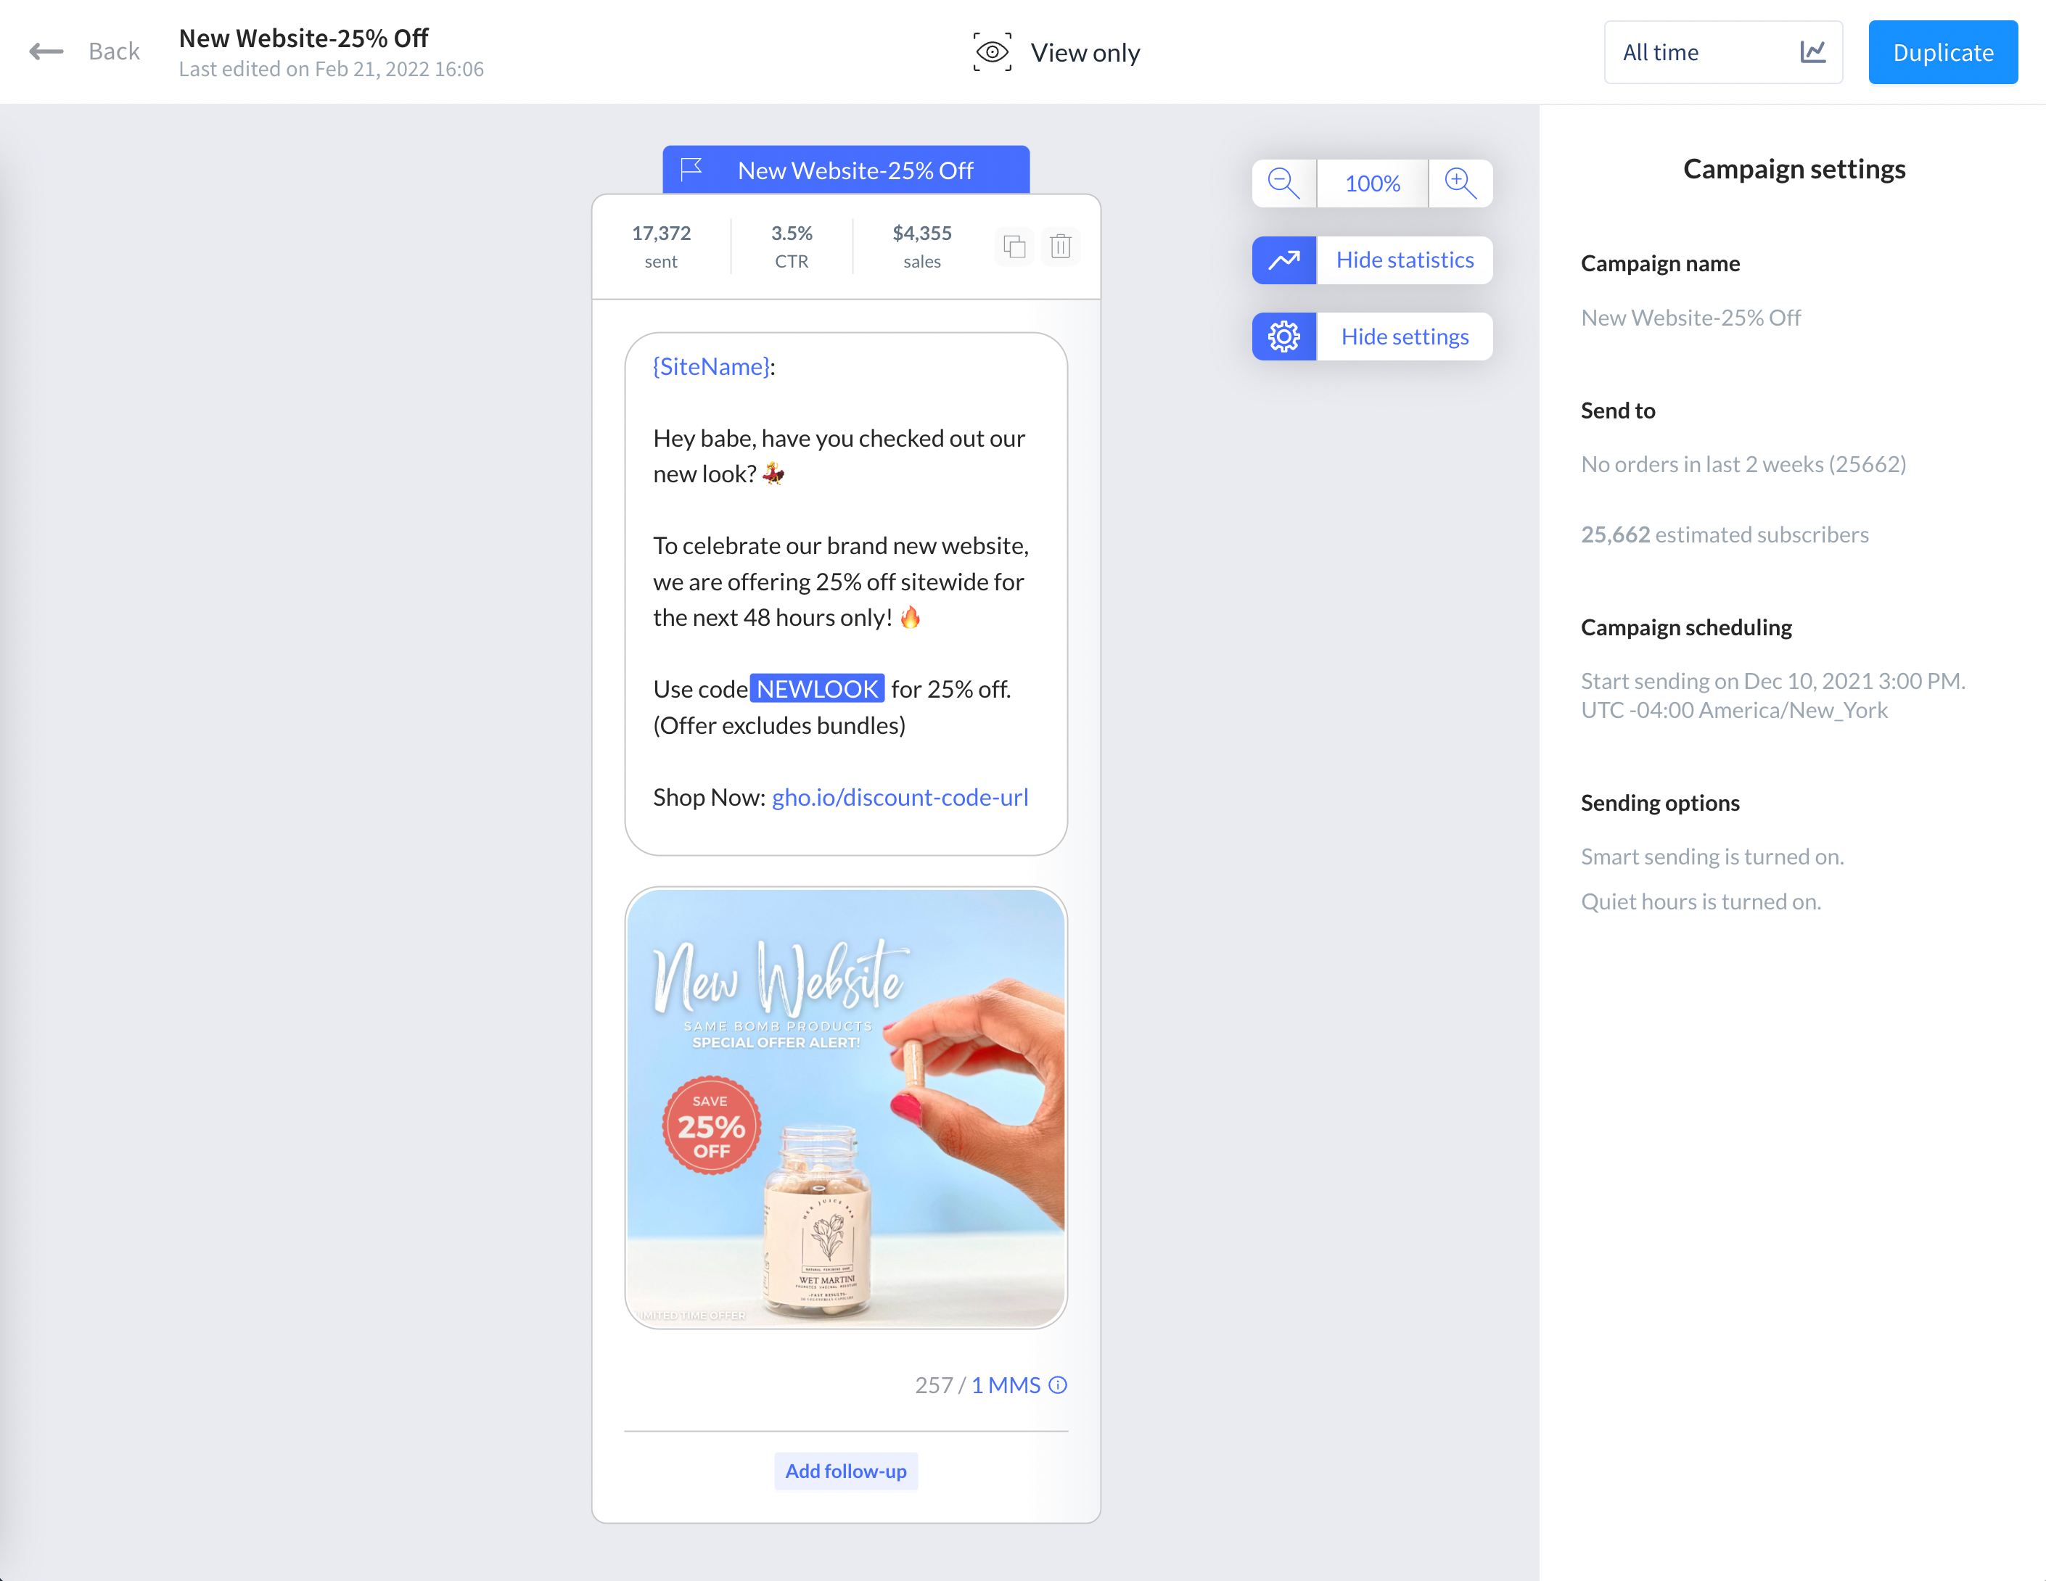Open the gho.io/discount-code-url link
2046x1581 pixels.
[x=900, y=797]
